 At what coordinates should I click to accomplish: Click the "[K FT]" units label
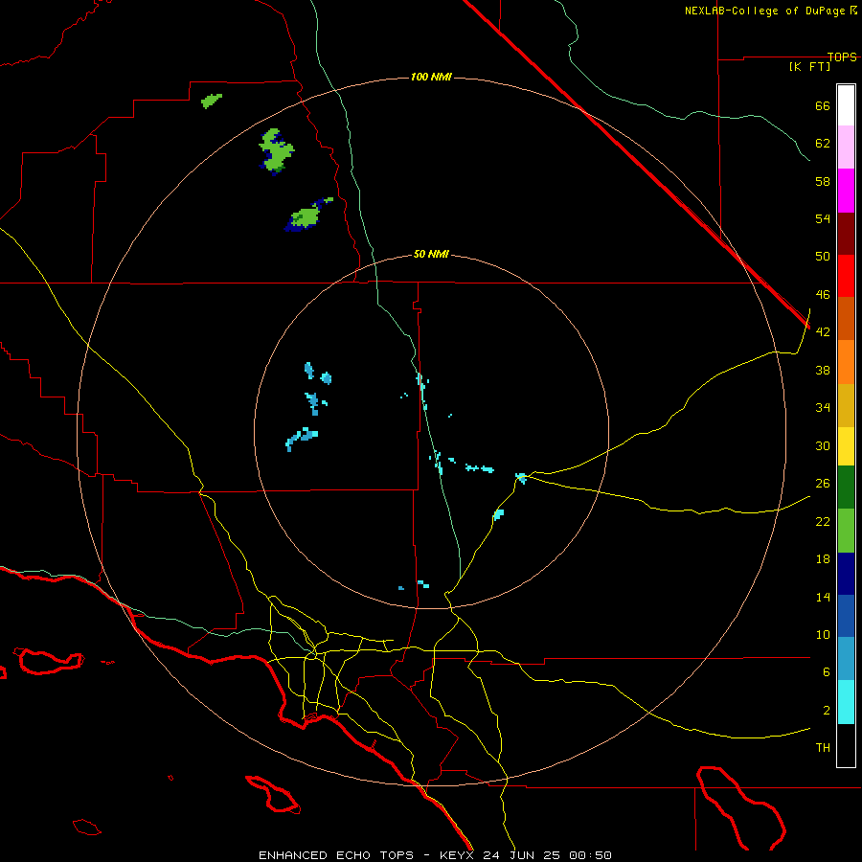(x=809, y=66)
